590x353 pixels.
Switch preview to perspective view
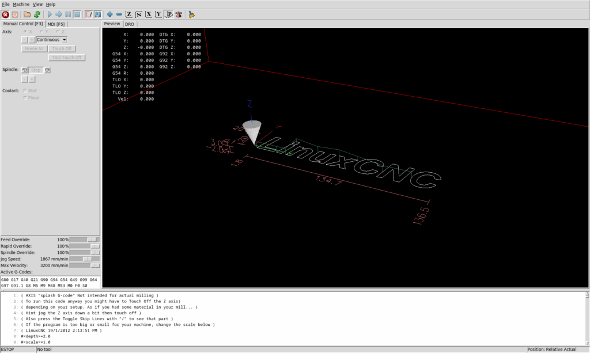(169, 14)
